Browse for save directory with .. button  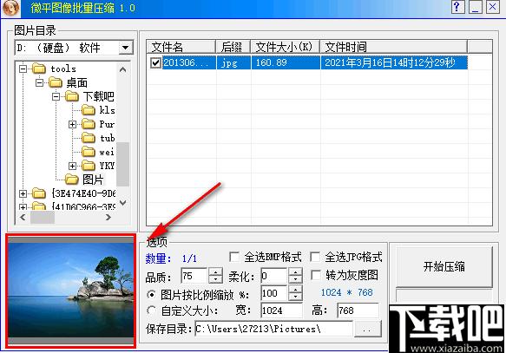(x=367, y=329)
